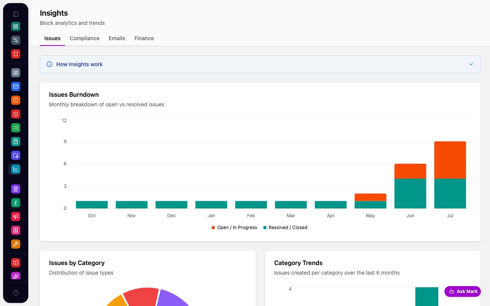Open the blue envelope mail icon
Image resolution: width=490 pixels, height=306 pixels.
pyautogui.click(x=16, y=86)
